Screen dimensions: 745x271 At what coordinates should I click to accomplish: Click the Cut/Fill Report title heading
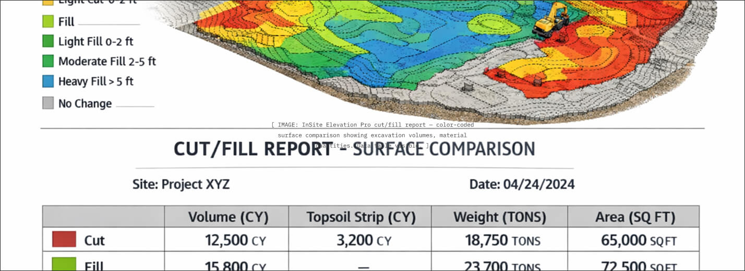click(x=354, y=149)
